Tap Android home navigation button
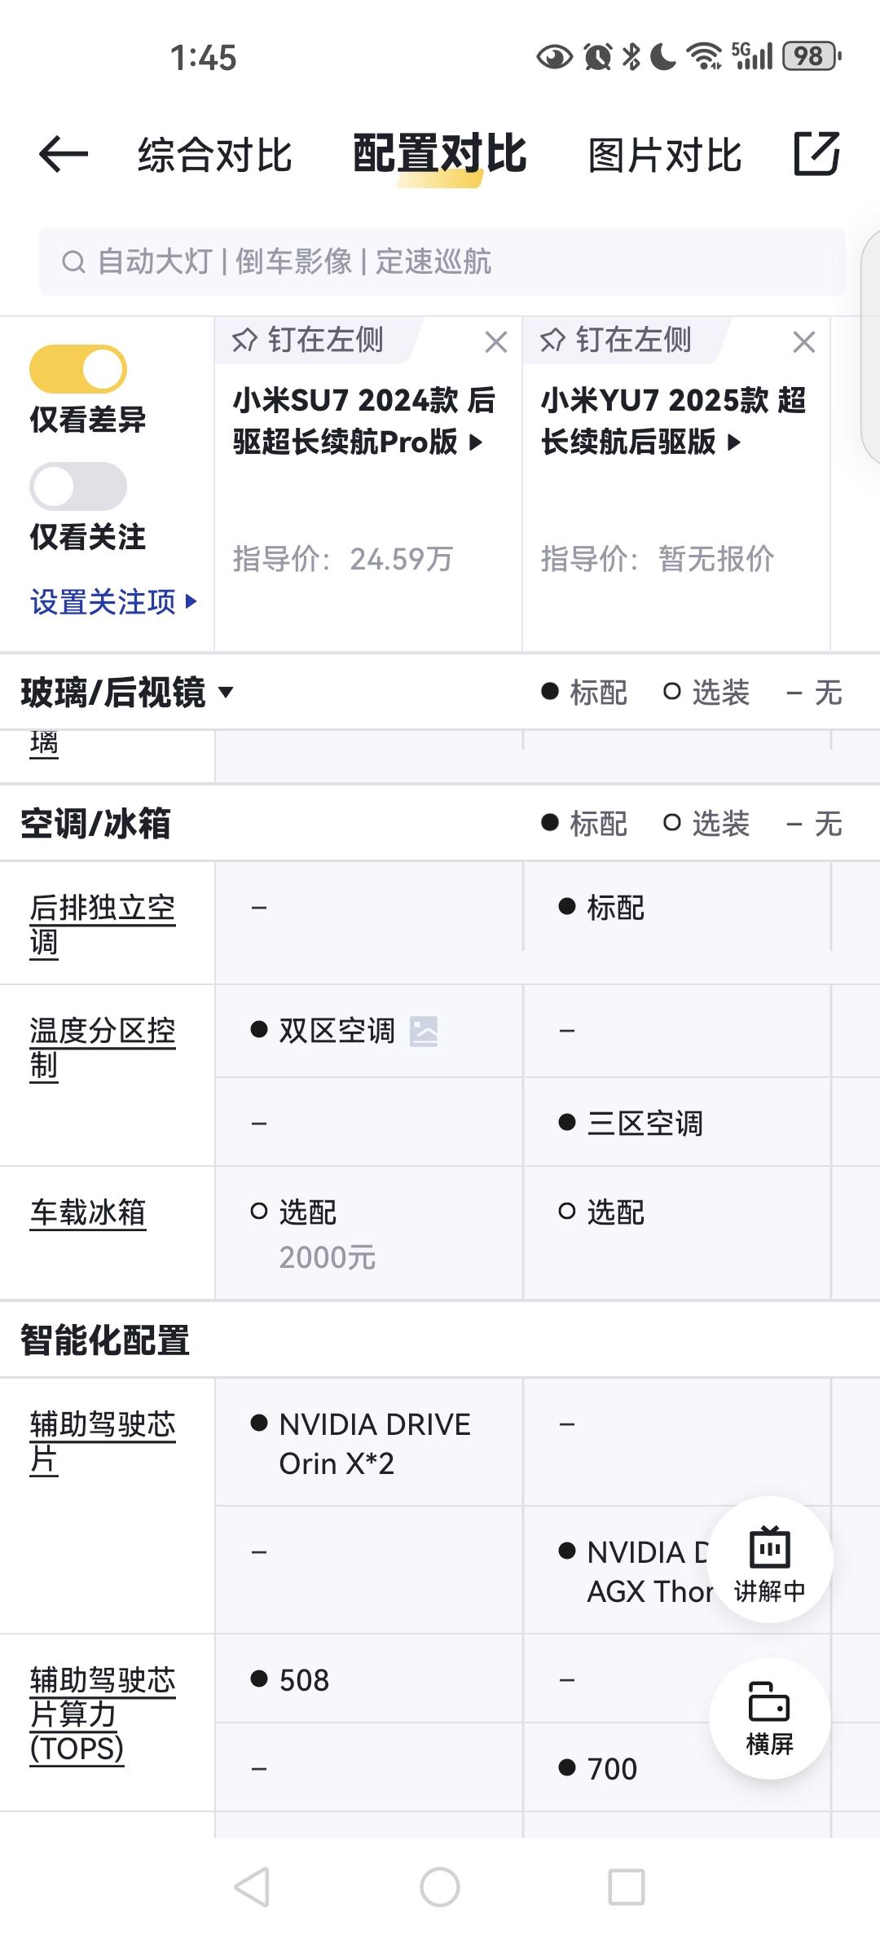Viewport: 880px width, 1936px height. [440, 1887]
